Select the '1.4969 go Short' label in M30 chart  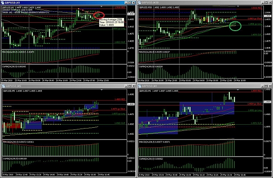click(255, 18)
